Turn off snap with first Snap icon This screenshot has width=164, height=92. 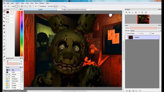click(x=16, y=6)
